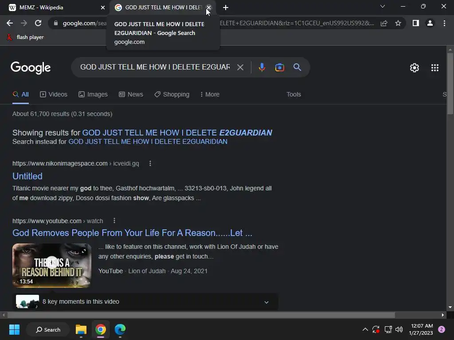Screen dimensions: 454x340
Task: Click the scroll-down arrow of vertical scrollbar
Action: [x=450, y=307]
